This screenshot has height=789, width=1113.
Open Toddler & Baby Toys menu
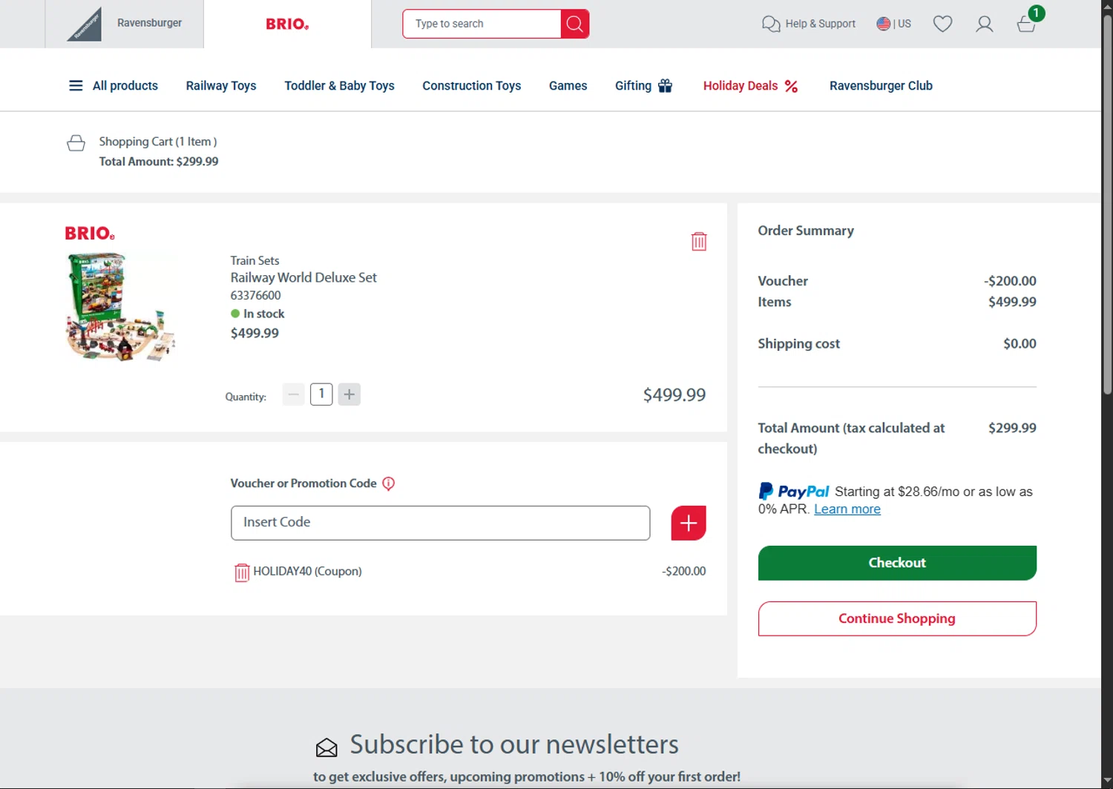339,86
